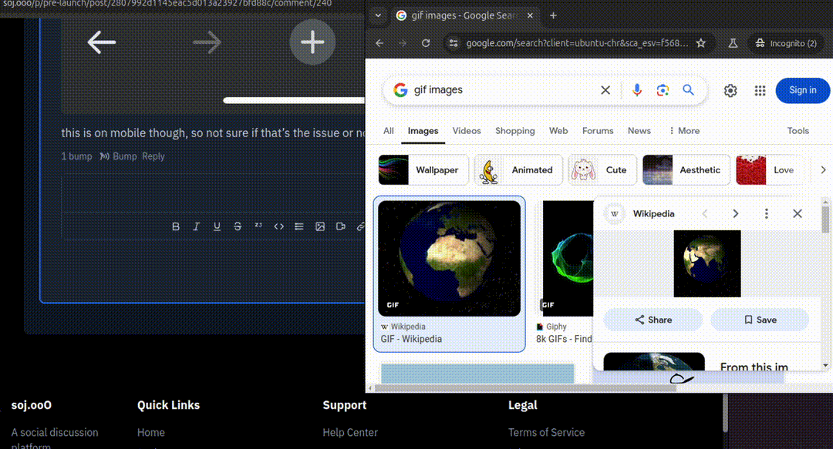This screenshot has width=833, height=449.
Task: Open the Chrome tab search dropdown
Action: pos(378,15)
